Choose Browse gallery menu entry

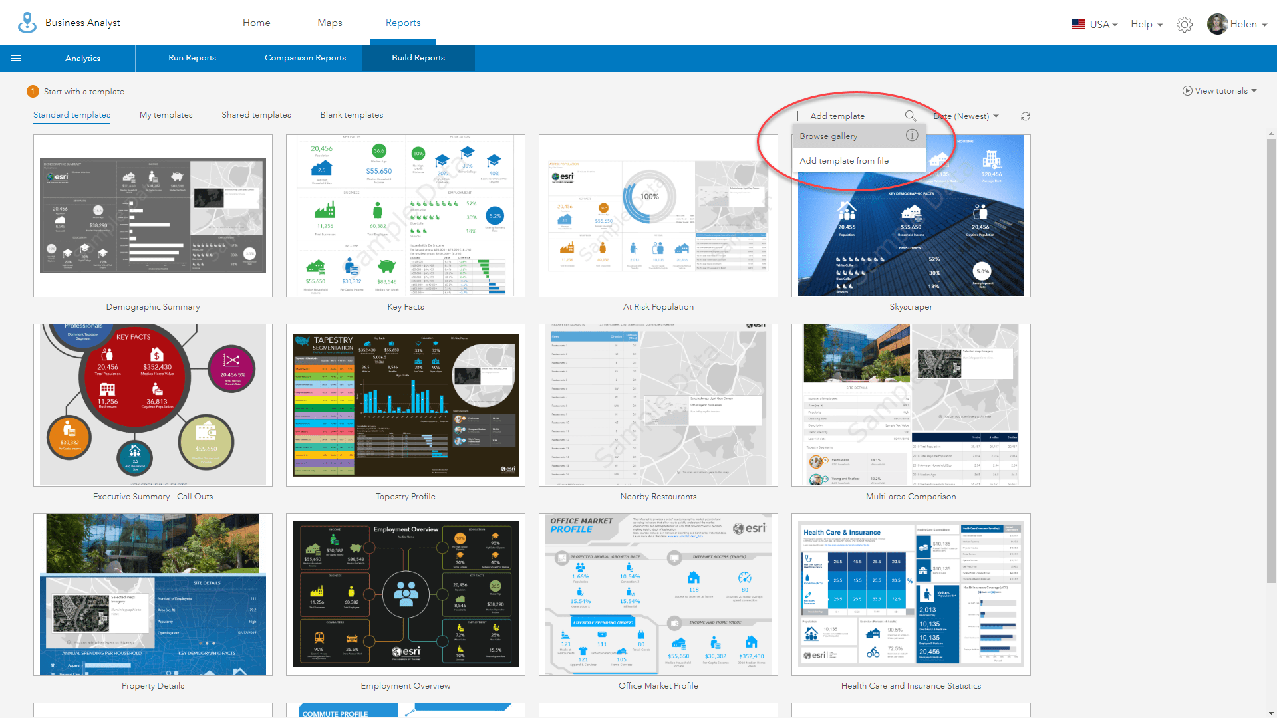(829, 136)
